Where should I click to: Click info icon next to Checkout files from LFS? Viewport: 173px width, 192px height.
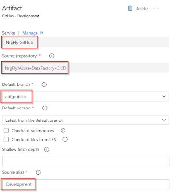click(x=65, y=139)
